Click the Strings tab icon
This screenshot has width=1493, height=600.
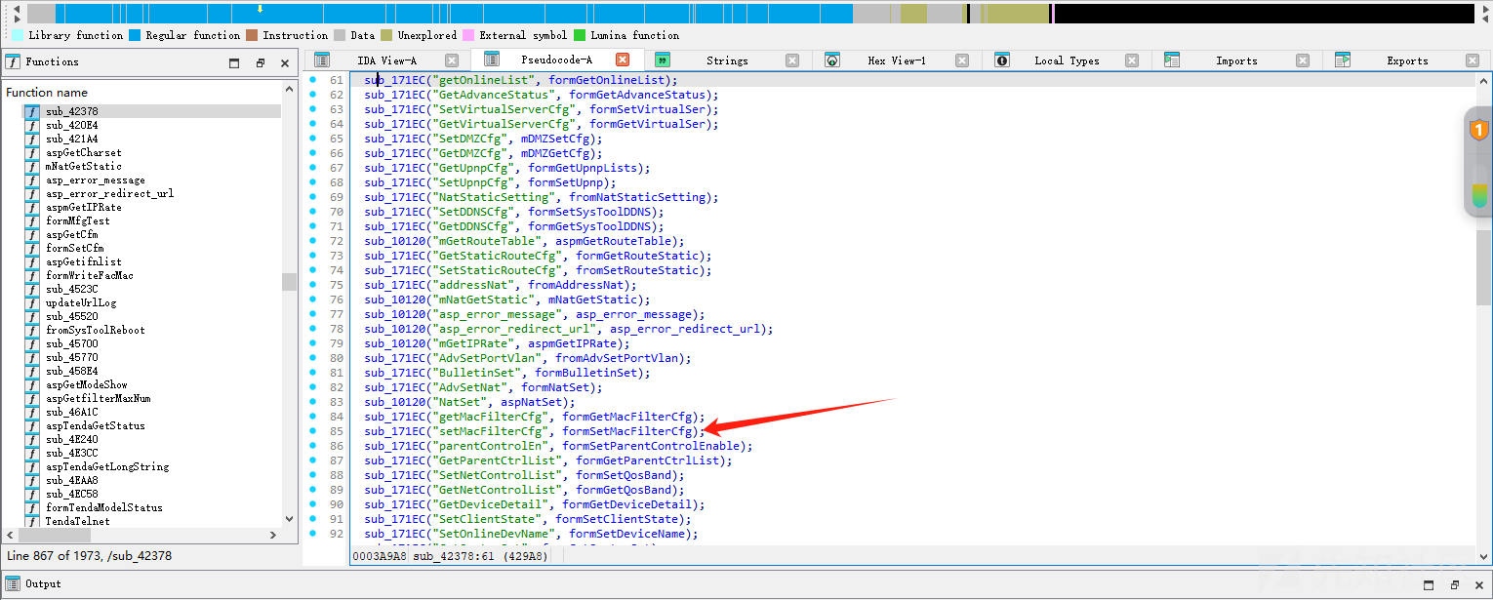(662, 60)
